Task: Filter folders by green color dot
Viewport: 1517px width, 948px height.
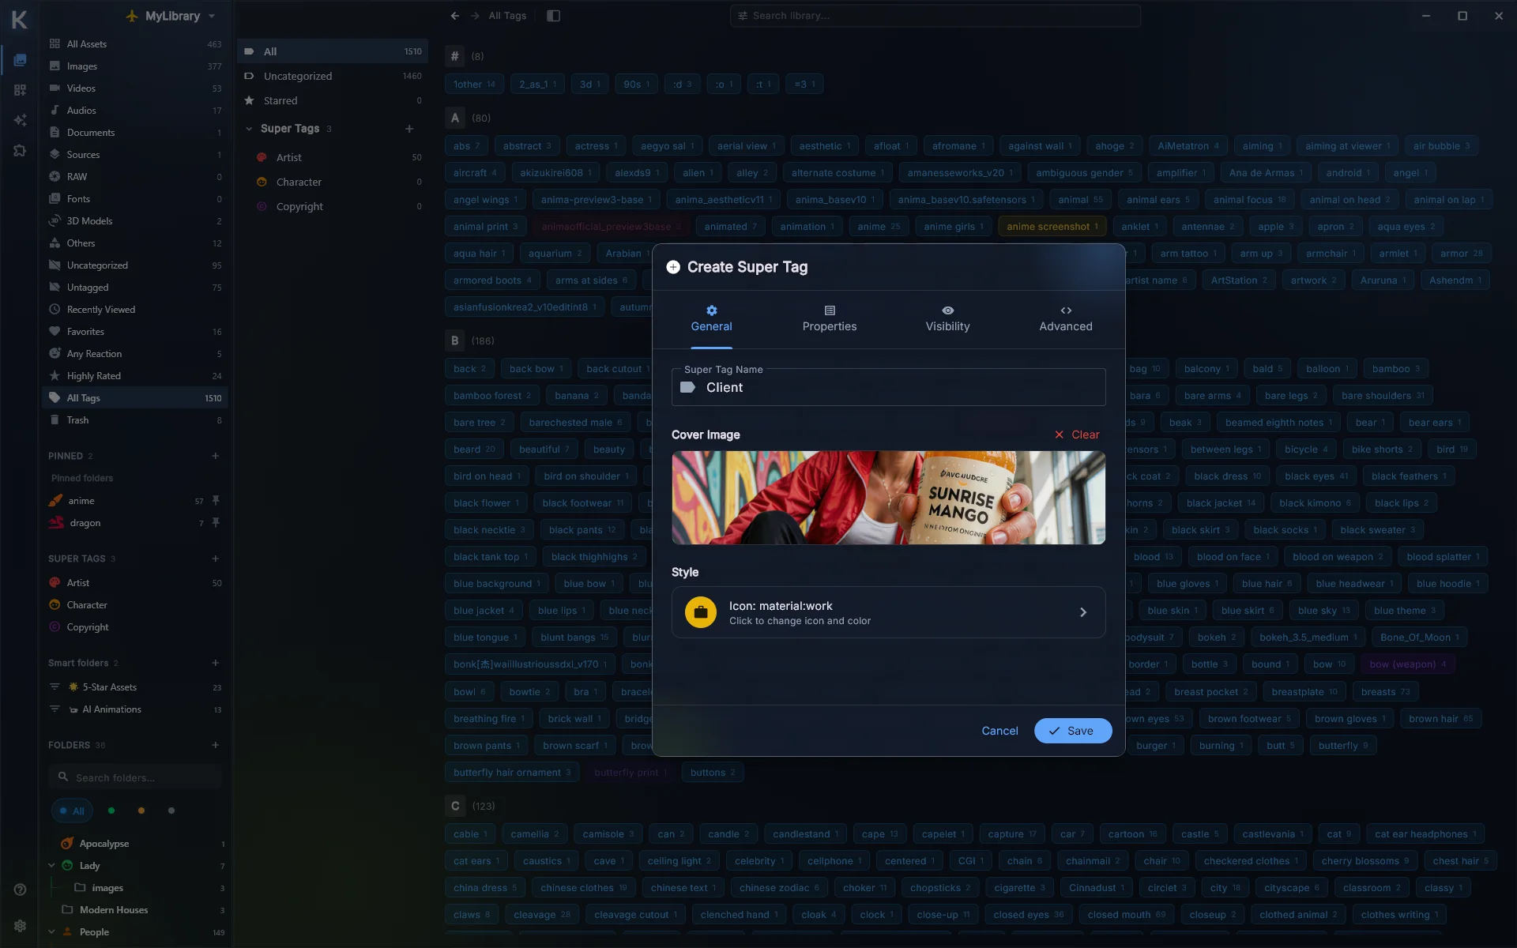Action: (x=111, y=811)
